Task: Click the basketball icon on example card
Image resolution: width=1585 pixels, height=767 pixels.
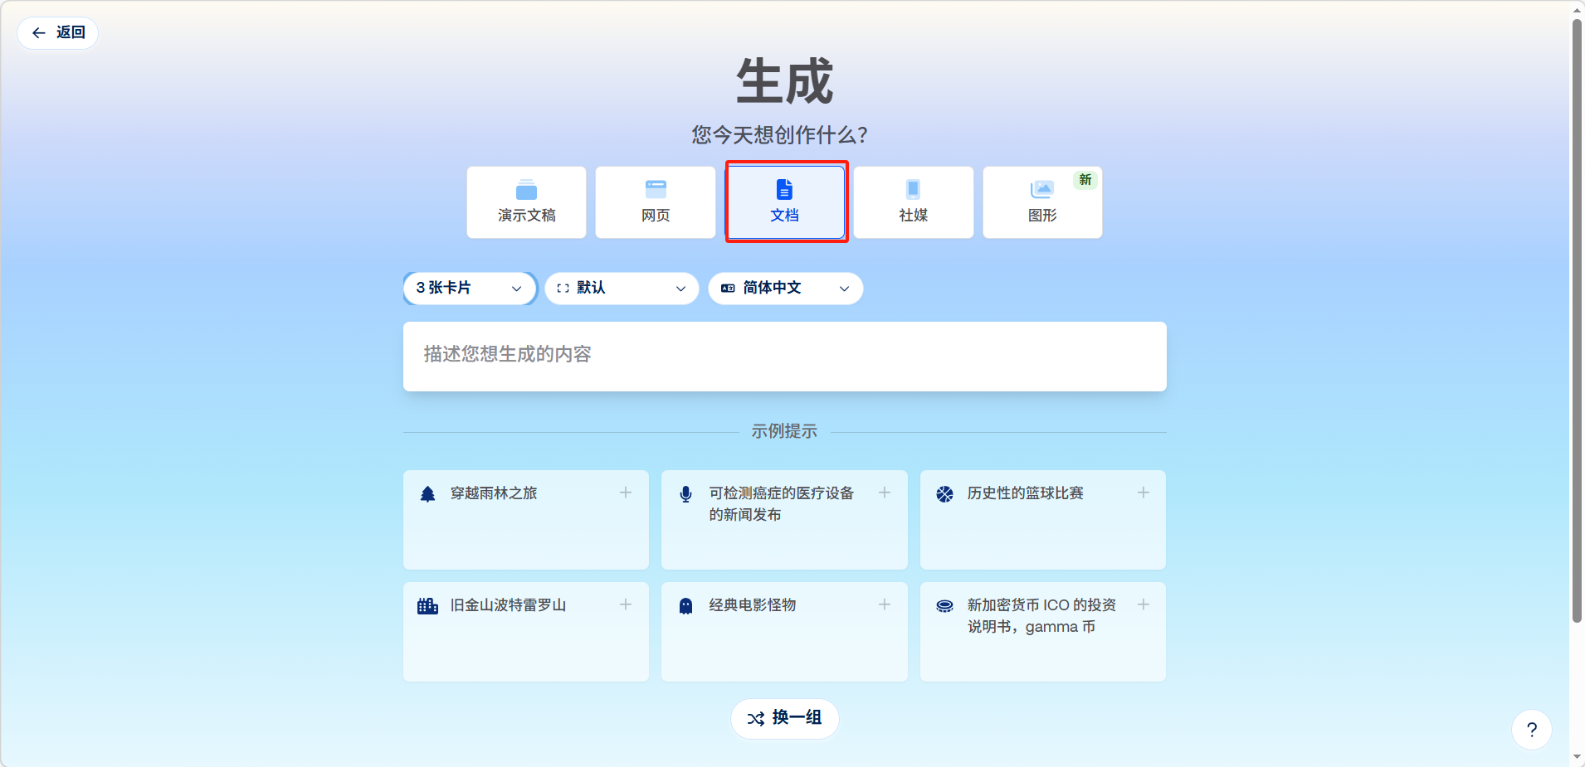Action: tap(944, 494)
